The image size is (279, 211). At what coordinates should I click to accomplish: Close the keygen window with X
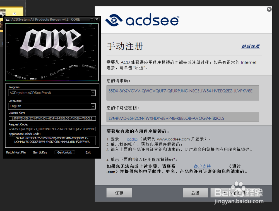(97, 19)
